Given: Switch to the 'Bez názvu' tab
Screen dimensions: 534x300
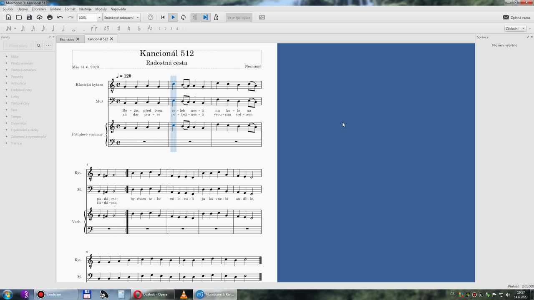Looking at the screenshot, I should click(x=67, y=39).
